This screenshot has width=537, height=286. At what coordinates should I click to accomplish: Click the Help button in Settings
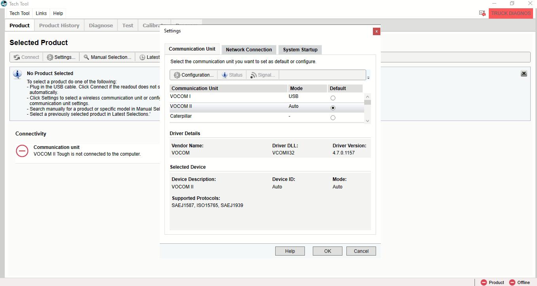pyautogui.click(x=290, y=251)
